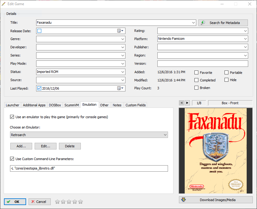Click the Box - Front image type label
This screenshot has width=257, height=209.
click(230, 103)
